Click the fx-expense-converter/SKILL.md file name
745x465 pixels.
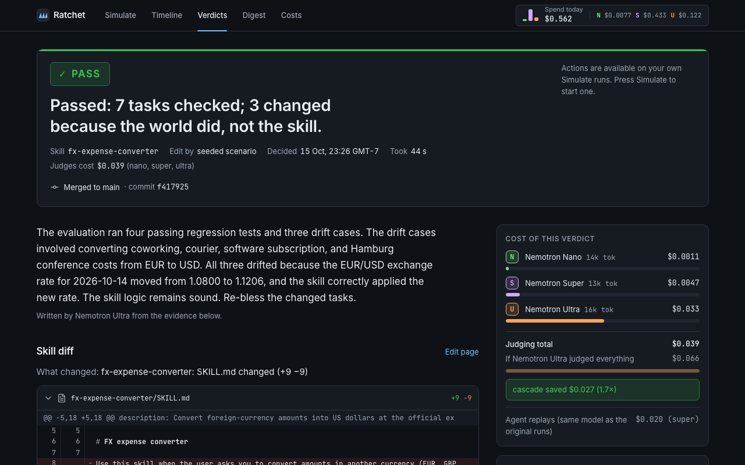[130, 398]
